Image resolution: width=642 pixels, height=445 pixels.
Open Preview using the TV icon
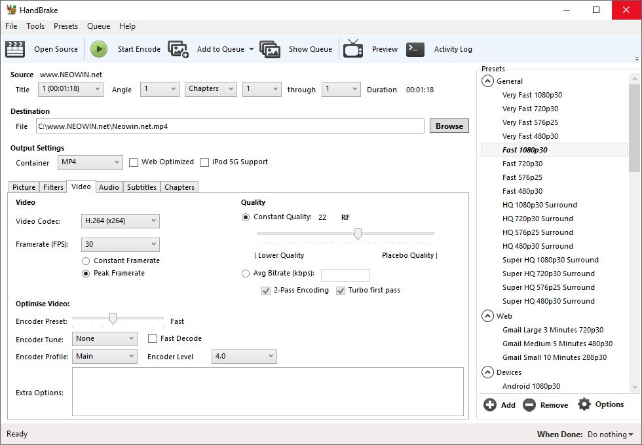[353, 48]
